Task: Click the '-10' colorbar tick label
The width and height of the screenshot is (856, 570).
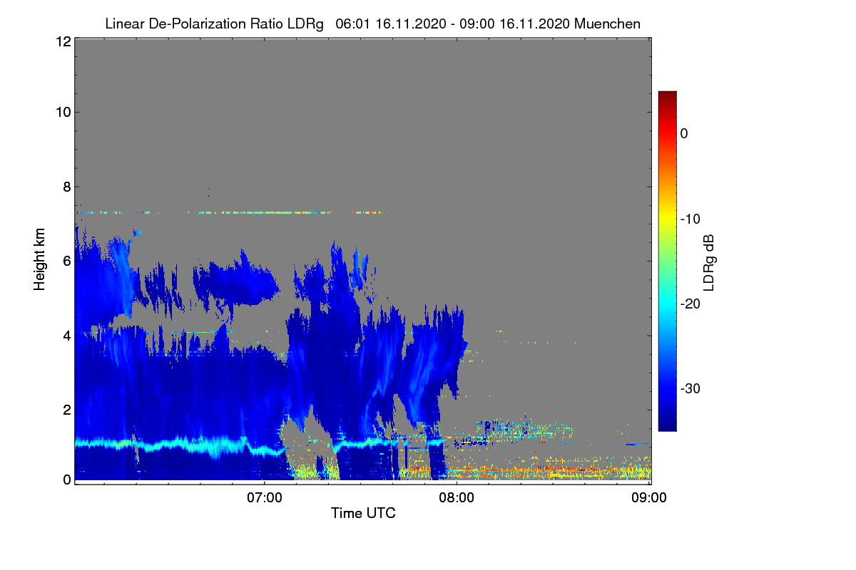Action: [x=690, y=219]
